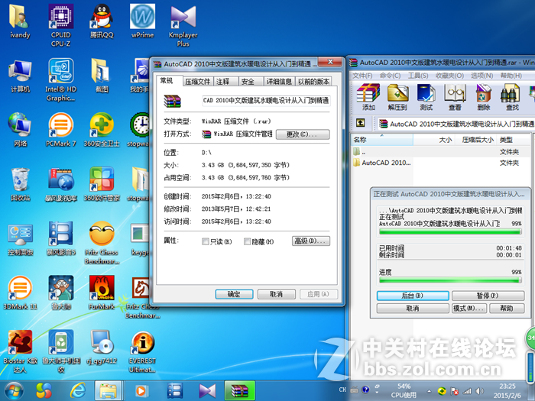Image resolution: width=535 pixels, height=401 pixels.
Task: Click the up-one-level arrow in WinRAR
Action: coord(360,123)
